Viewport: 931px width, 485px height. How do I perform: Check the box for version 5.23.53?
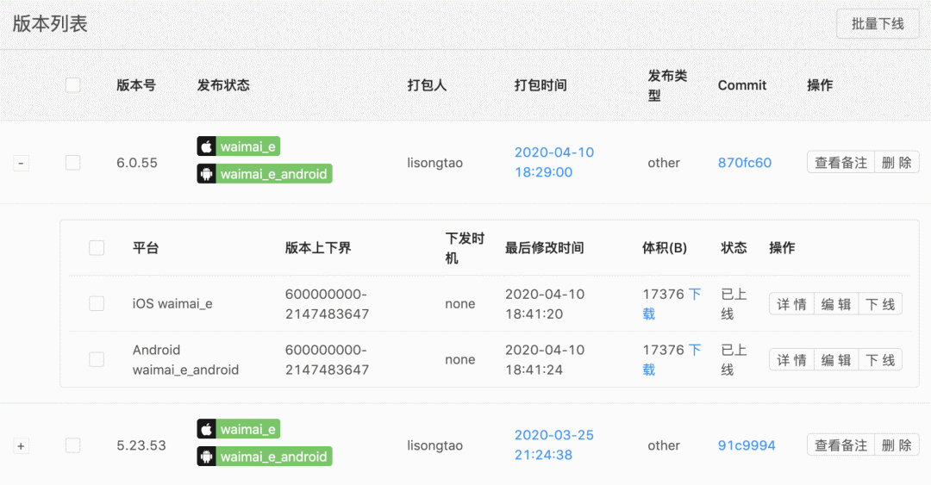(73, 445)
